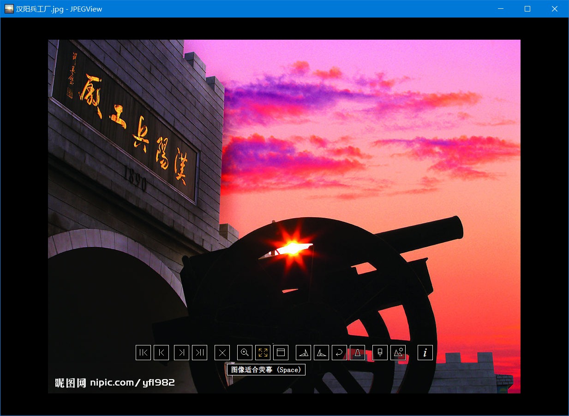Go to the previous image
Image resolution: width=569 pixels, height=416 pixels.
pos(161,353)
